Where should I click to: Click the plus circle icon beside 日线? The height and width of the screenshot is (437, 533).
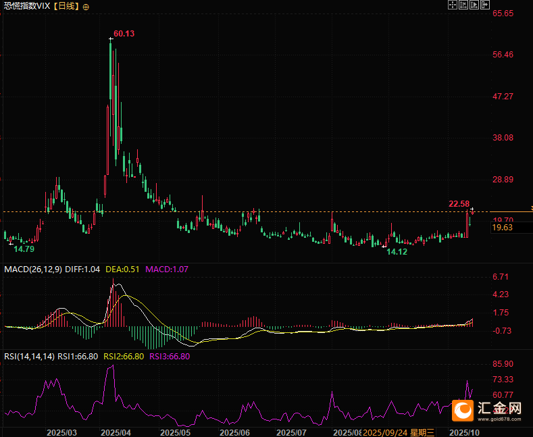click(86, 7)
